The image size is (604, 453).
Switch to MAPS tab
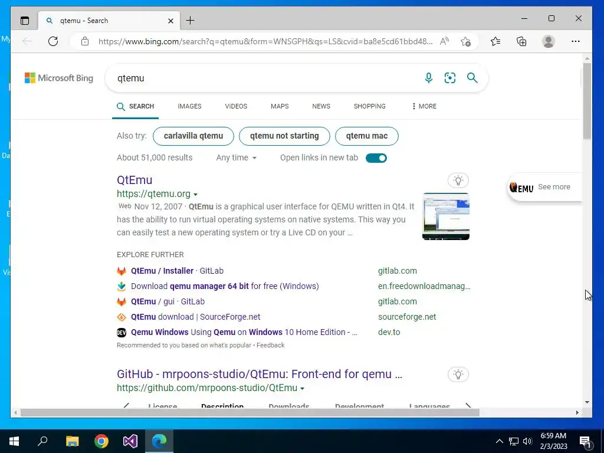tap(280, 106)
